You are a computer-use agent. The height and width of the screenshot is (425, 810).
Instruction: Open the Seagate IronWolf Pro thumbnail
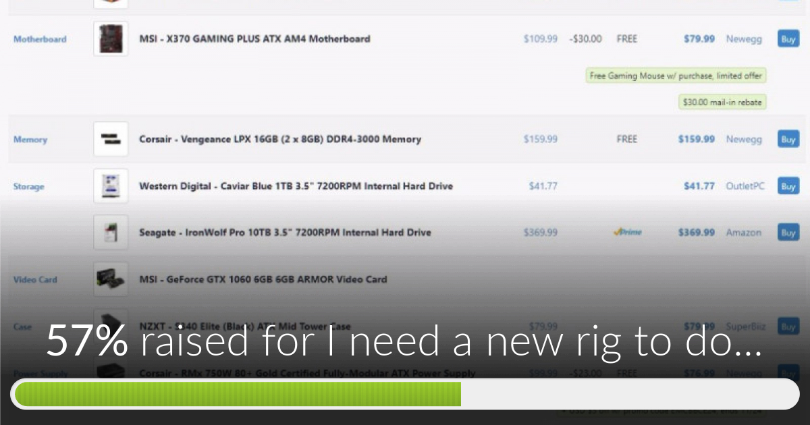click(x=111, y=233)
